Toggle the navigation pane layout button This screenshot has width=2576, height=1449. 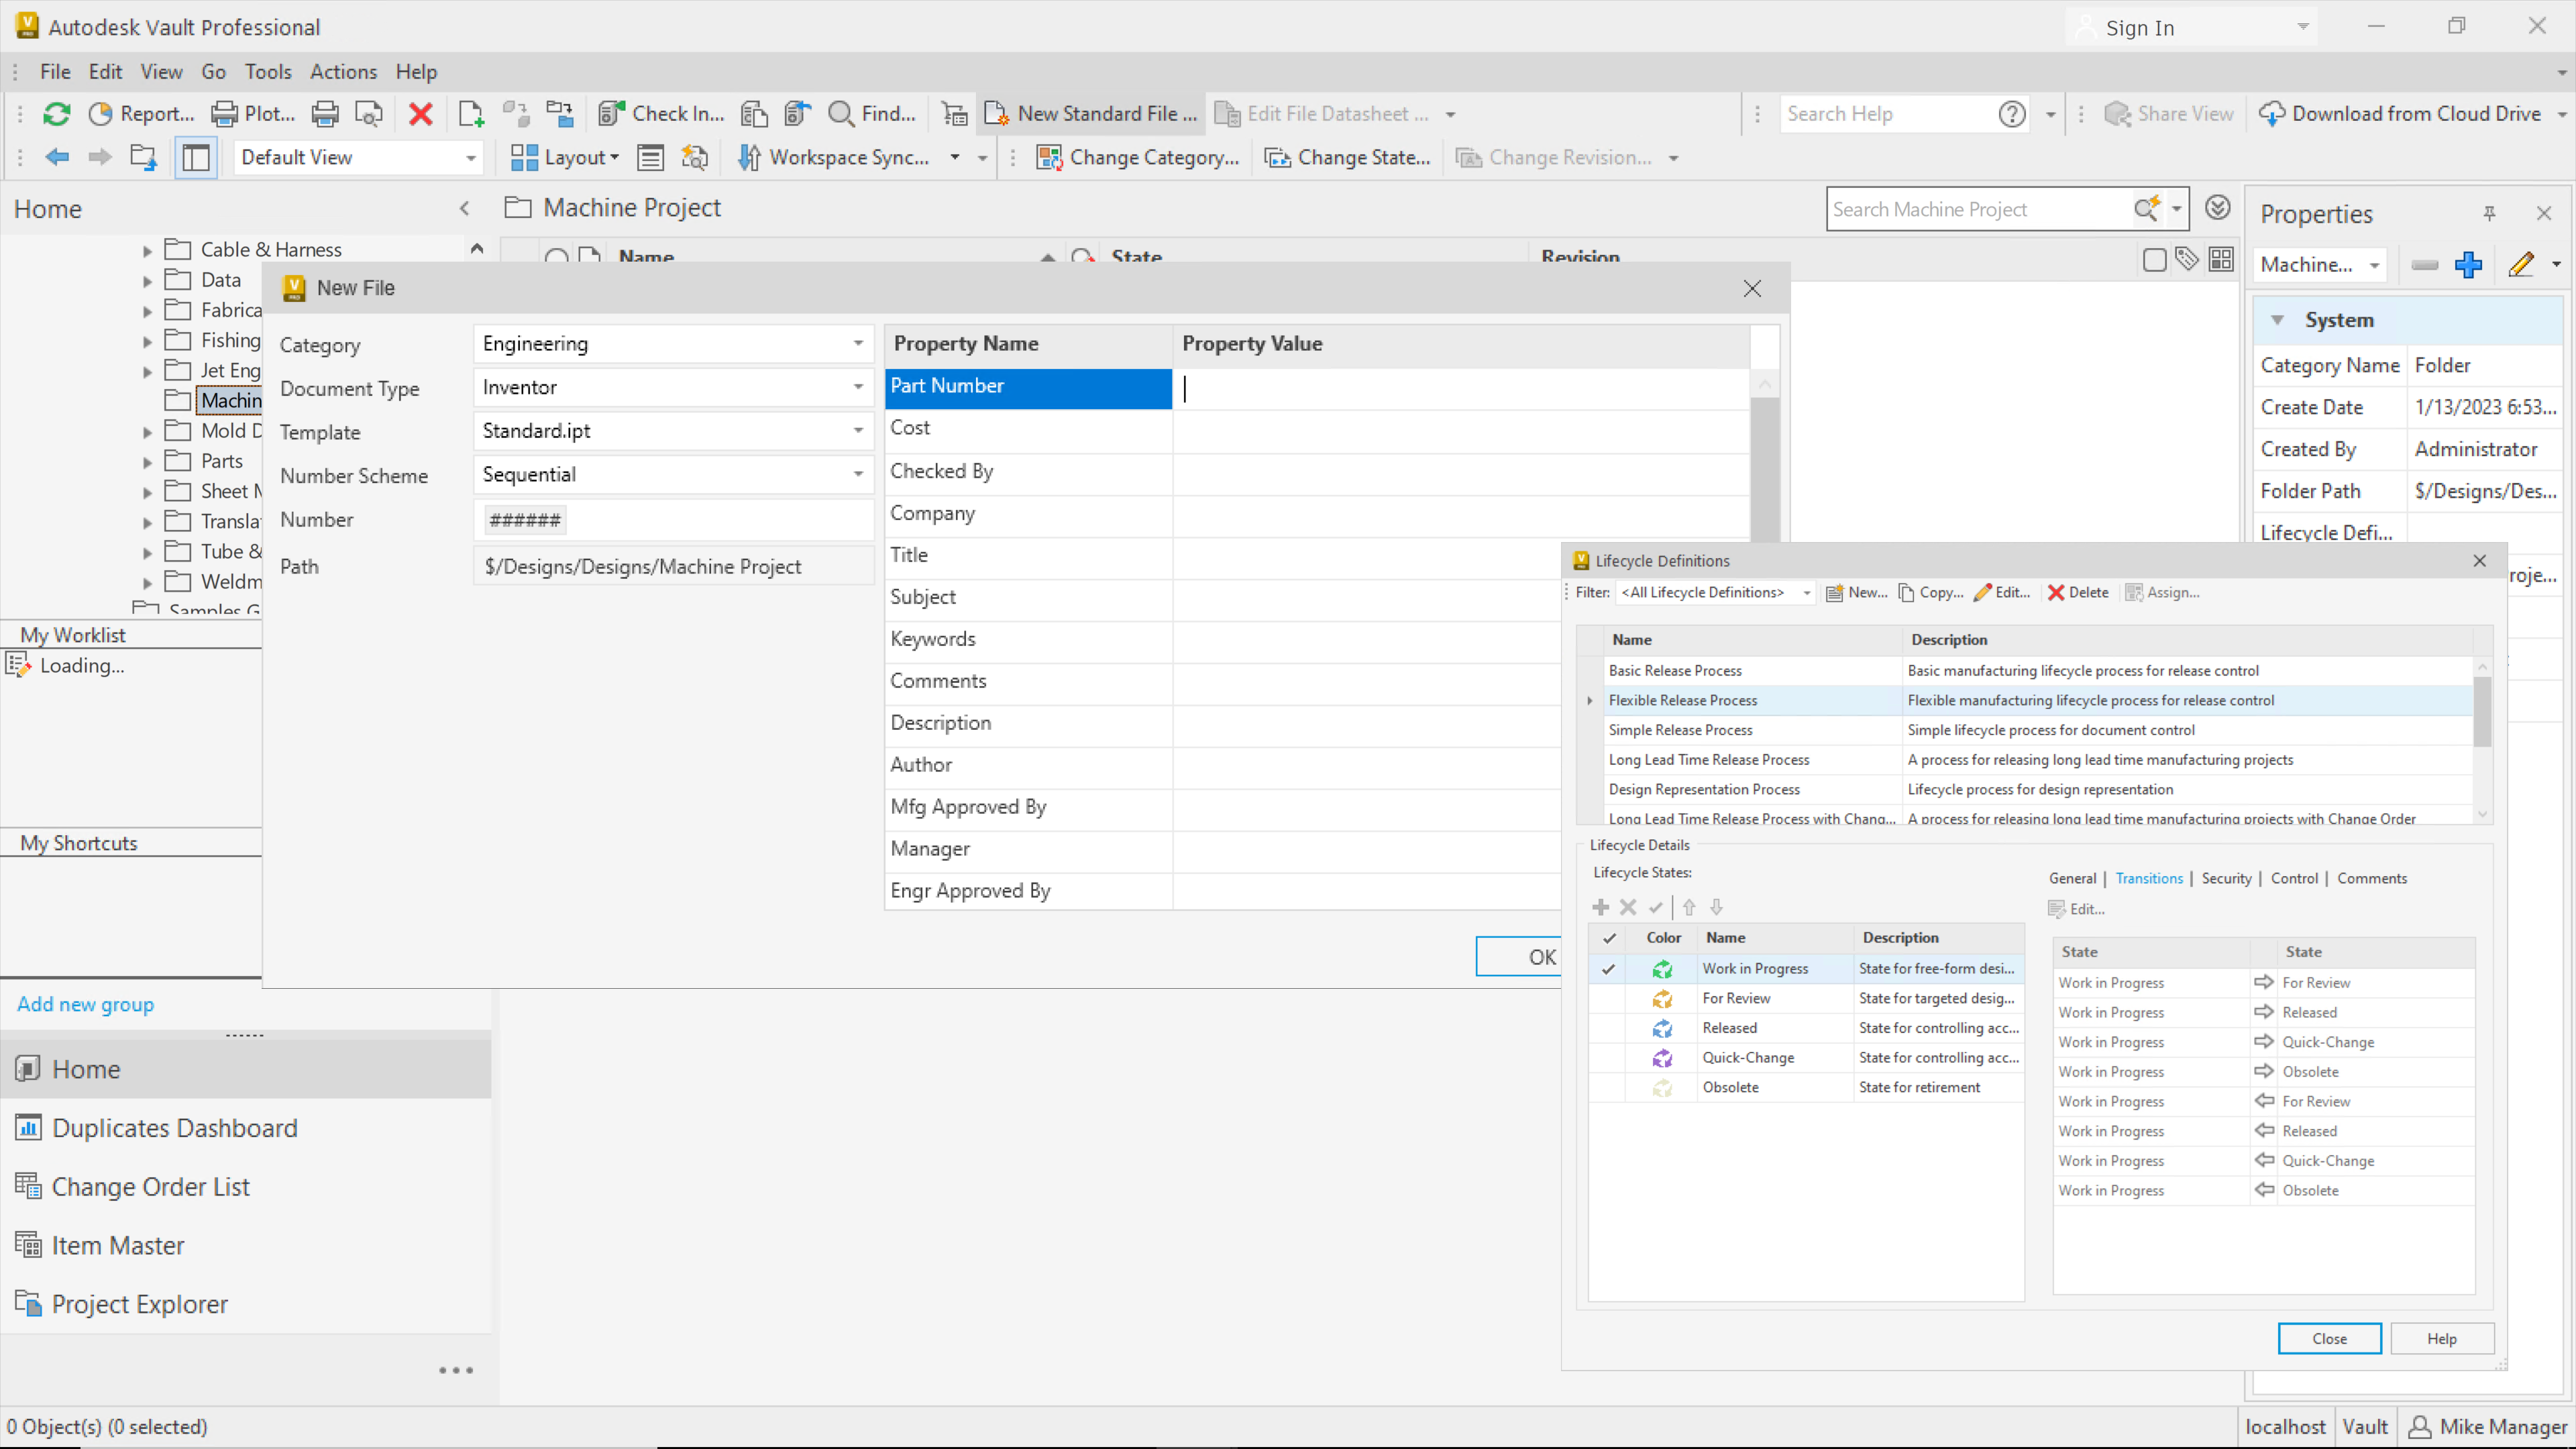(196, 158)
